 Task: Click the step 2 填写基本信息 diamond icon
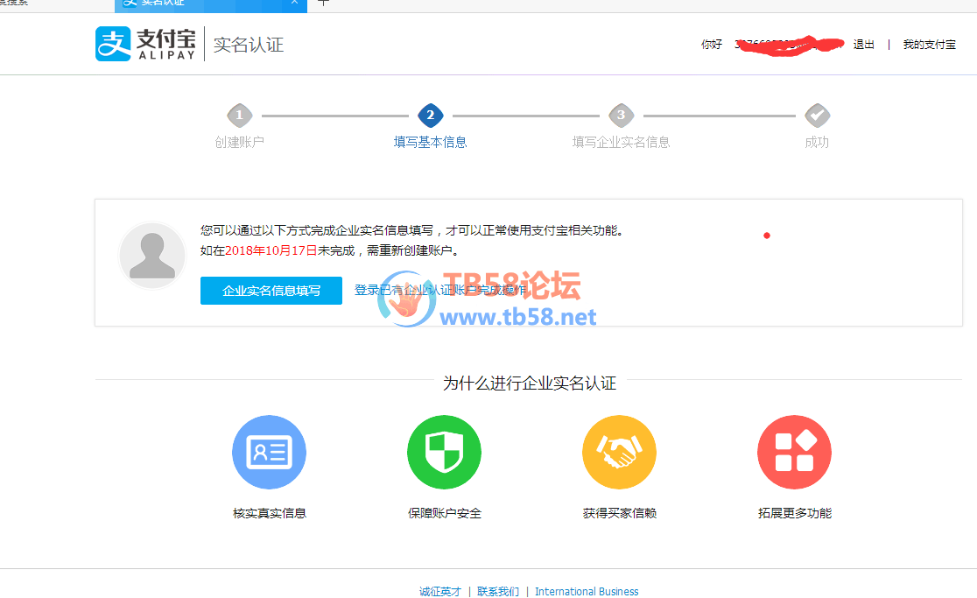pyautogui.click(x=431, y=116)
